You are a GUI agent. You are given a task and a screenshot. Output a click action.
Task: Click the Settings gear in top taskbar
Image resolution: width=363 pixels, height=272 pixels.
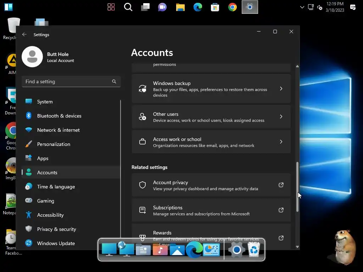pyautogui.click(x=250, y=7)
